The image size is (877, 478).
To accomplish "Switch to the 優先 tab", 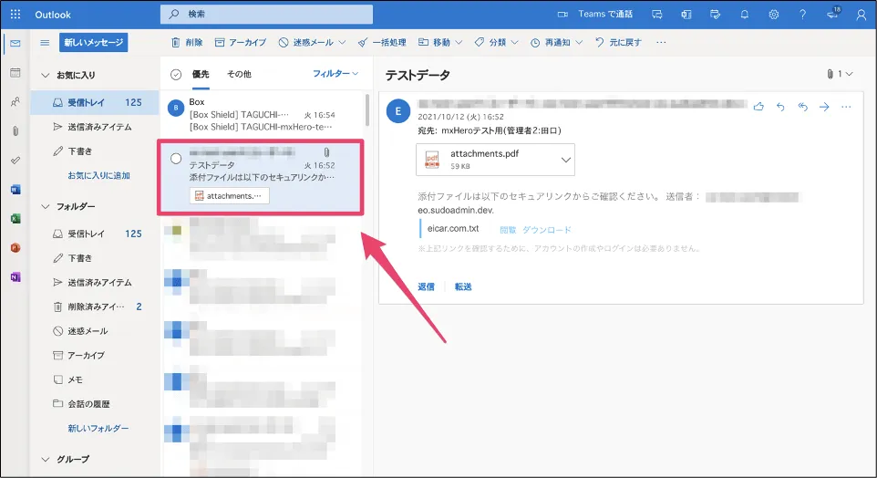I will coord(201,74).
